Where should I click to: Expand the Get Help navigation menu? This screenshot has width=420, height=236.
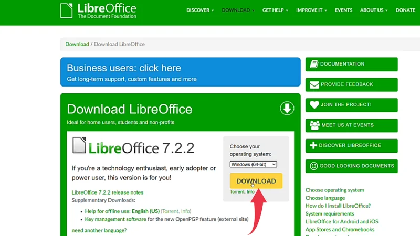click(x=276, y=10)
